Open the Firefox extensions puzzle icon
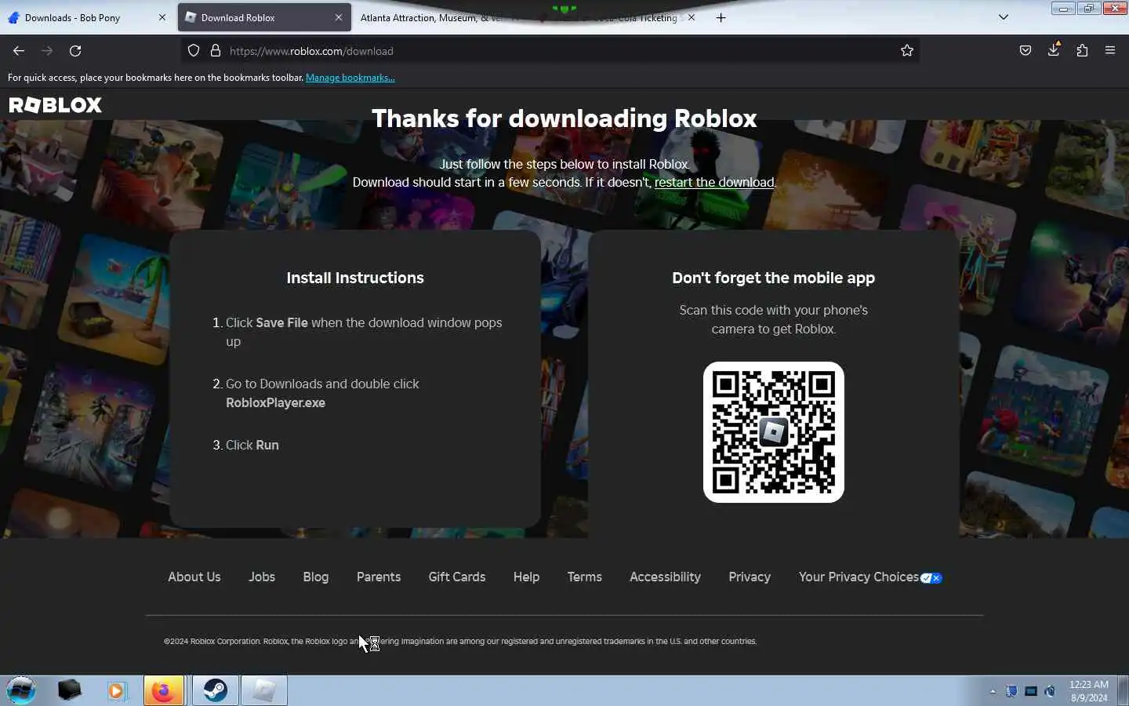 pyautogui.click(x=1082, y=51)
